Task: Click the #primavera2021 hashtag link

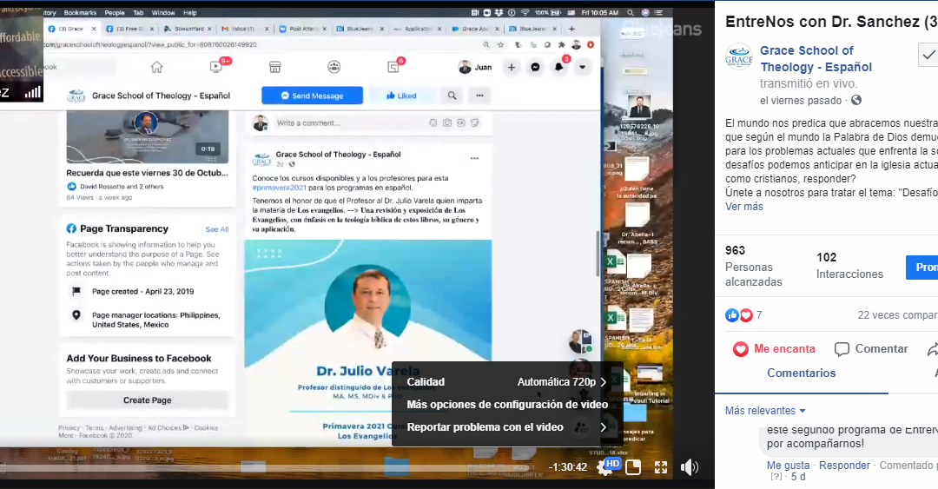Action: pos(280,188)
